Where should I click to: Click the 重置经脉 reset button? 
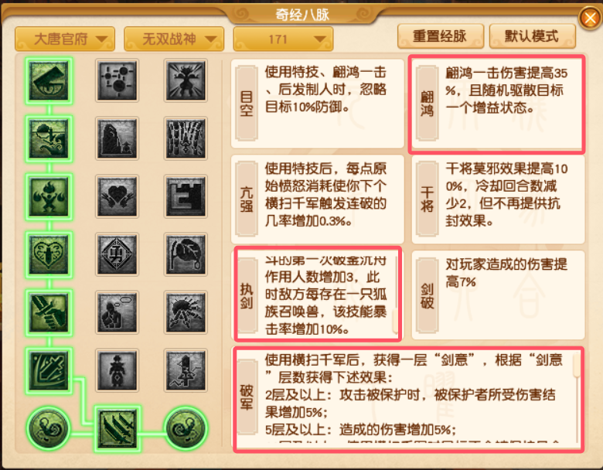pyautogui.click(x=441, y=36)
